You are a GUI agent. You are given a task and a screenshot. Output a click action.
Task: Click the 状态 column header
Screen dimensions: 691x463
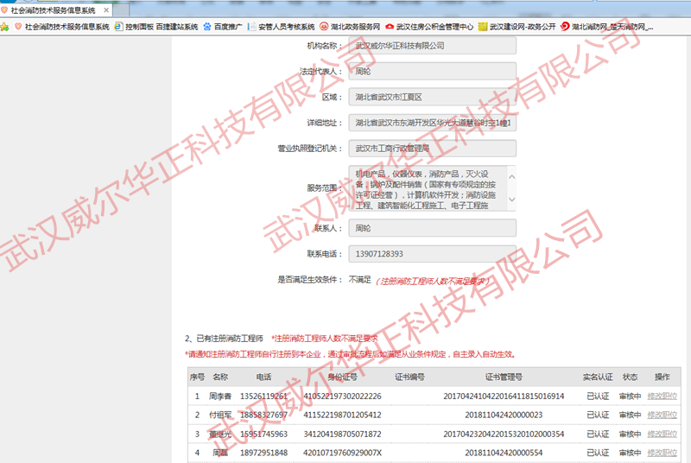pyautogui.click(x=631, y=377)
